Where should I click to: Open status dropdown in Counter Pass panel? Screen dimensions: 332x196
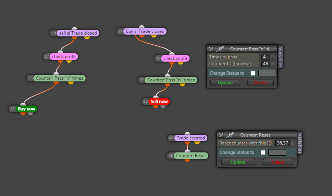[267, 73]
